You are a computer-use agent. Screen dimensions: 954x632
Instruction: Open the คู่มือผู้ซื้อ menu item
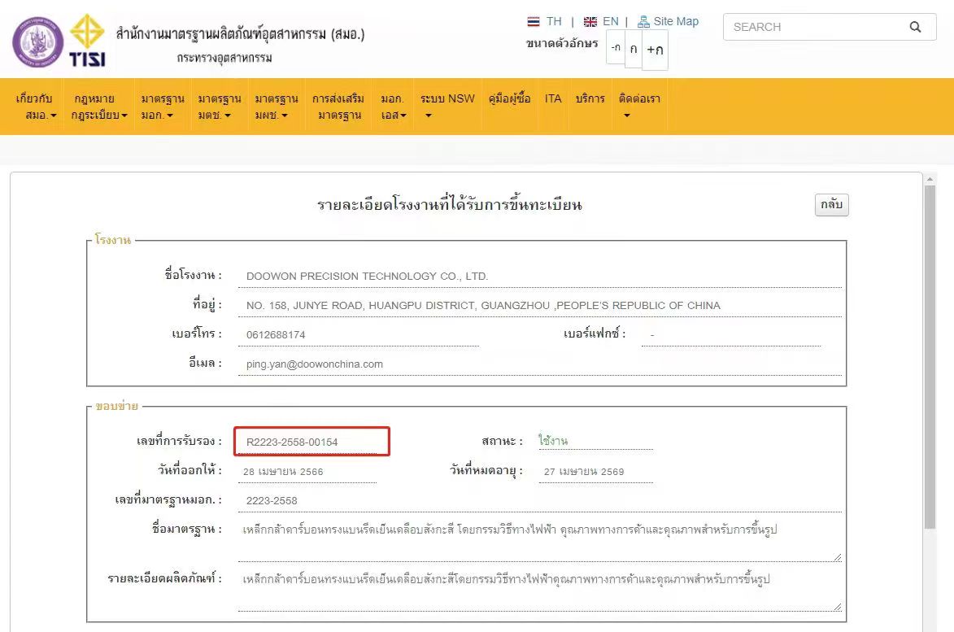point(509,99)
